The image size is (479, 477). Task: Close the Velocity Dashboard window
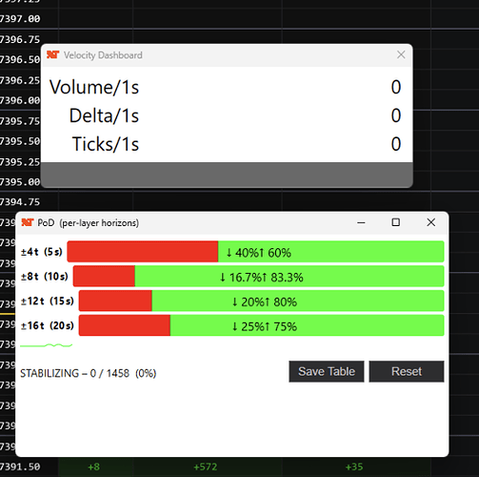(x=401, y=54)
